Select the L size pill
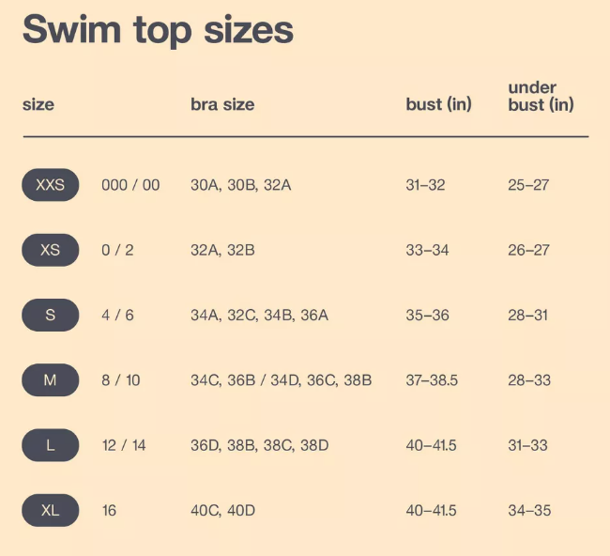 coord(50,445)
